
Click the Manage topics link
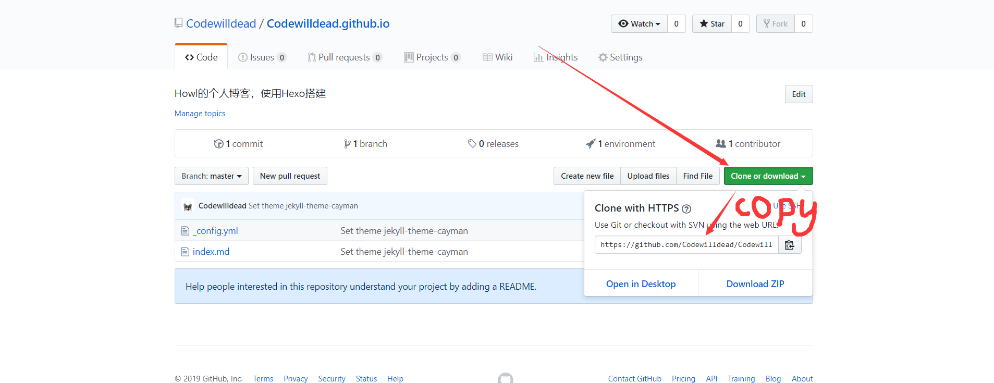200,114
